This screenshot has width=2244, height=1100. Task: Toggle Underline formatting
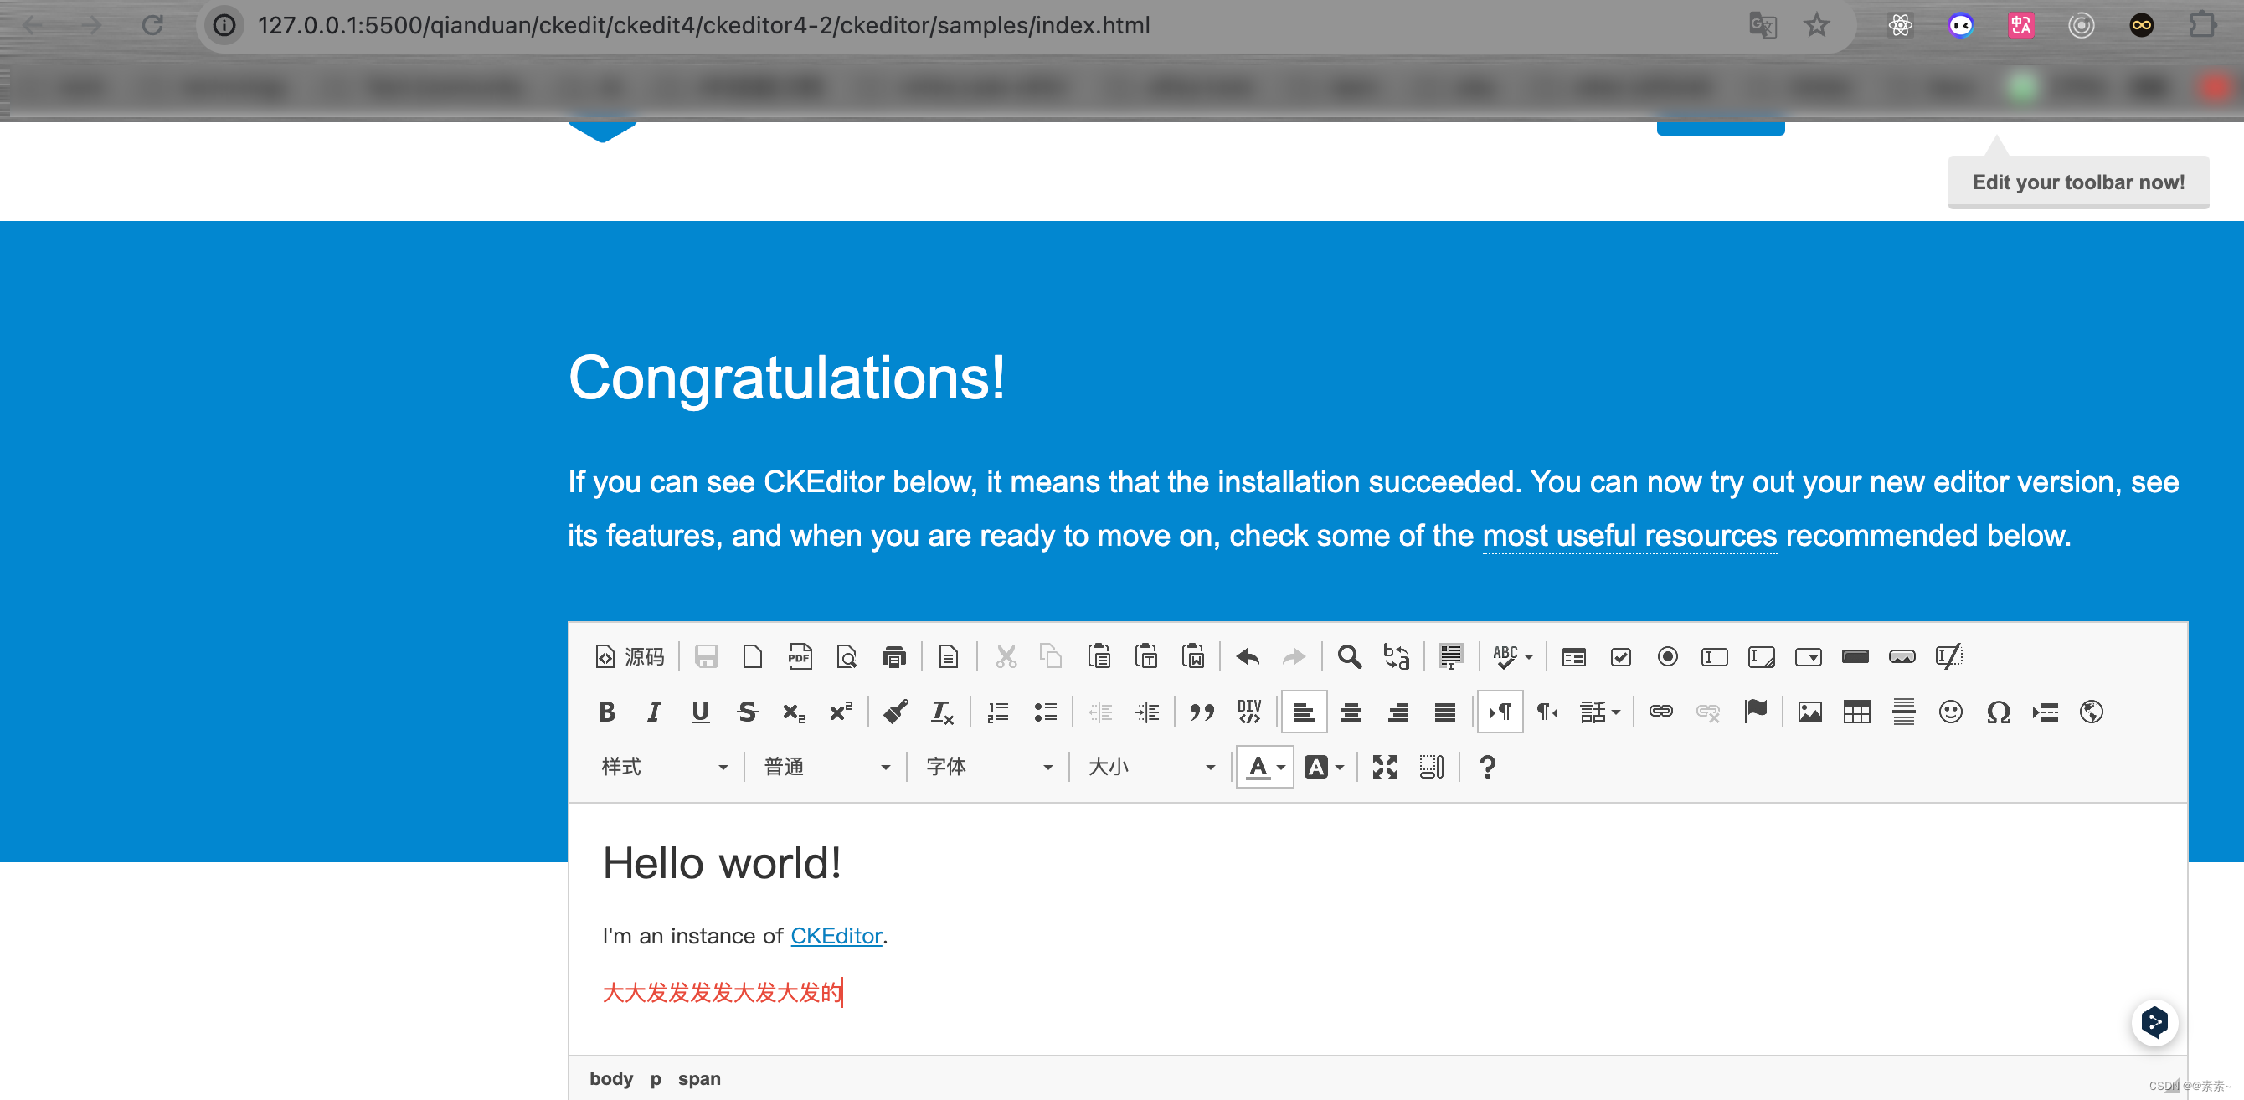click(699, 712)
